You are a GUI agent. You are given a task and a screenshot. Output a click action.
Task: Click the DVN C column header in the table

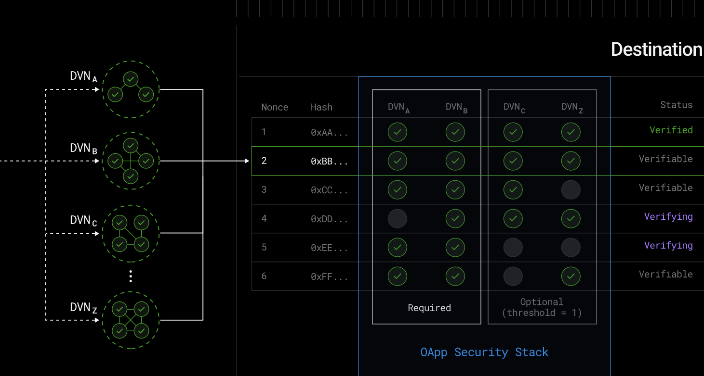coord(514,108)
